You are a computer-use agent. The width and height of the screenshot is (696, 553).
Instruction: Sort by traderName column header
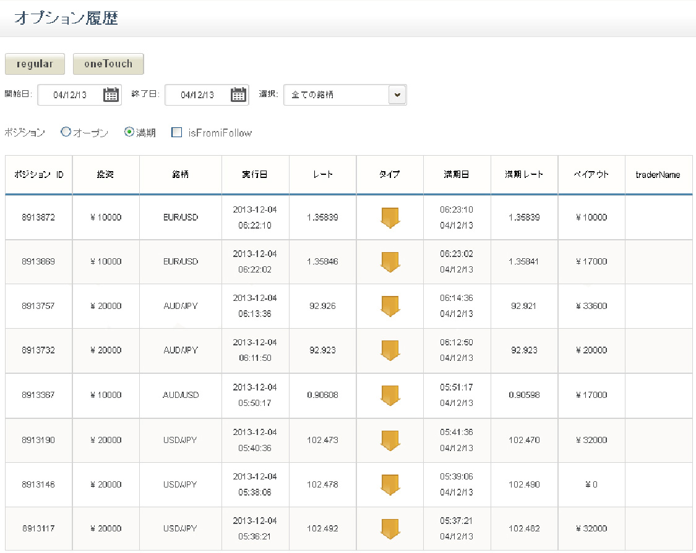658,175
